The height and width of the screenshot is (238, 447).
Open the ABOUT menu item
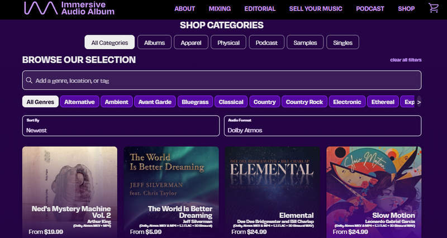(185, 8)
